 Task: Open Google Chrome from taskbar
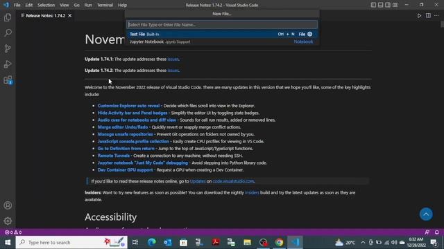279,243
